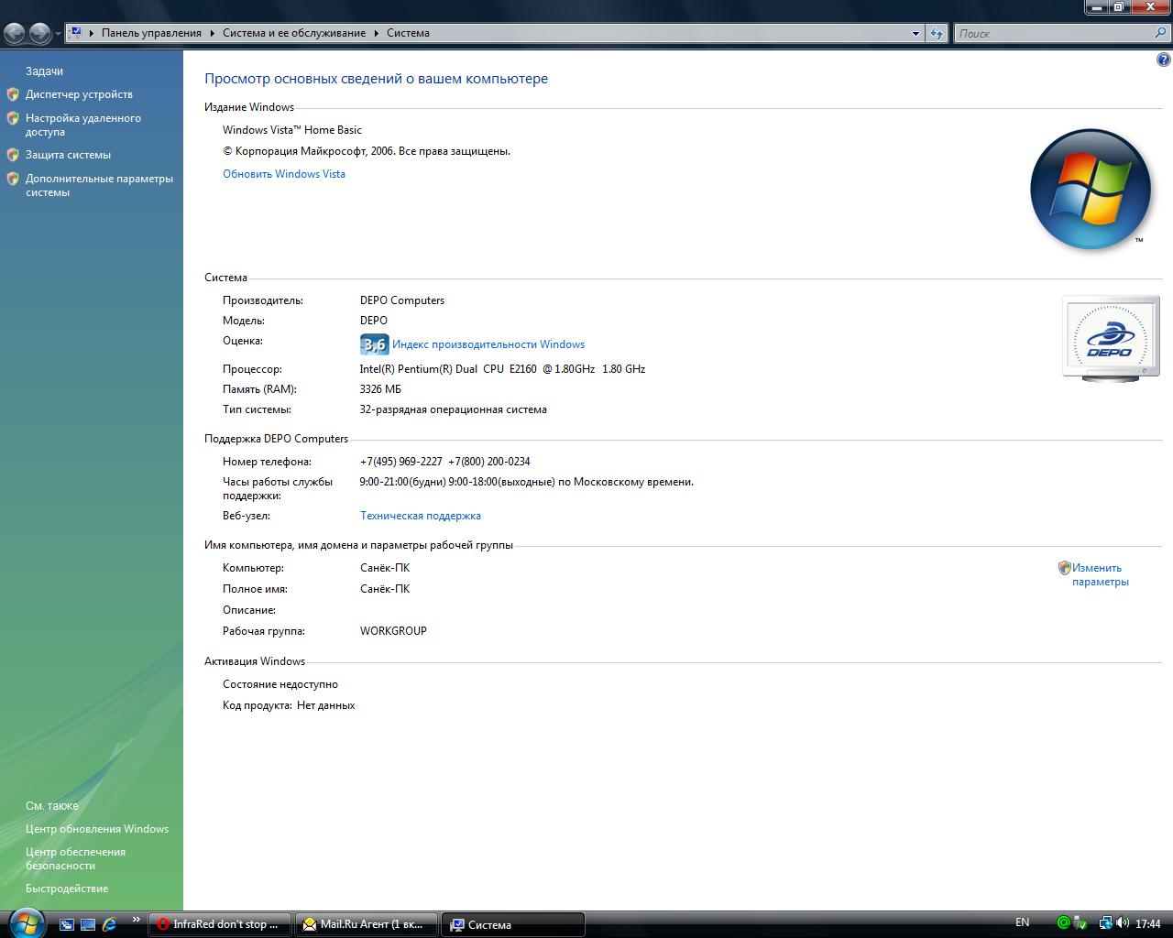The image size is (1173, 938).
Task: Click Система taskbar button
Action: (x=513, y=924)
